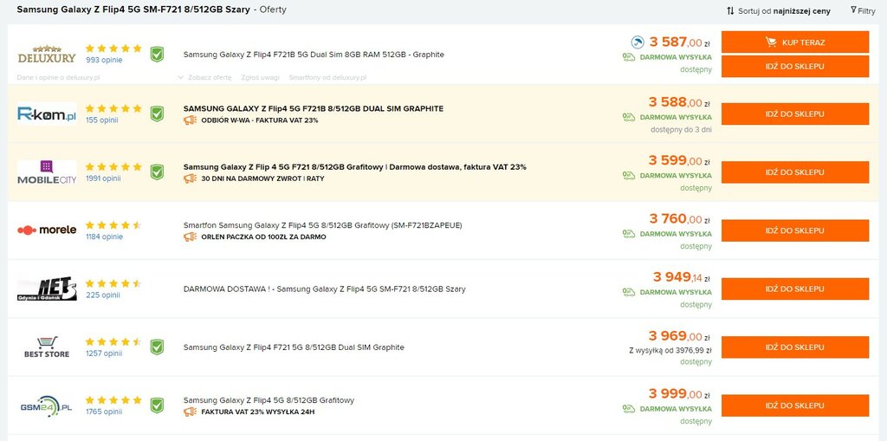Click IDŹ DO SKLEPU for morele
Image resolution: width=887 pixels, height=441 pixels.
tap(795, 230)
